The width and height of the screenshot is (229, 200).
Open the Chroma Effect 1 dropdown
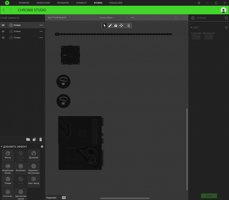[x=113, y=18]
